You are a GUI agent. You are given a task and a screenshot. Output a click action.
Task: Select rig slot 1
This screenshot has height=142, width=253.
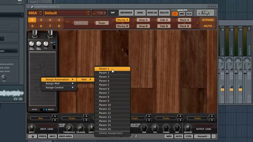pos(32,20)
